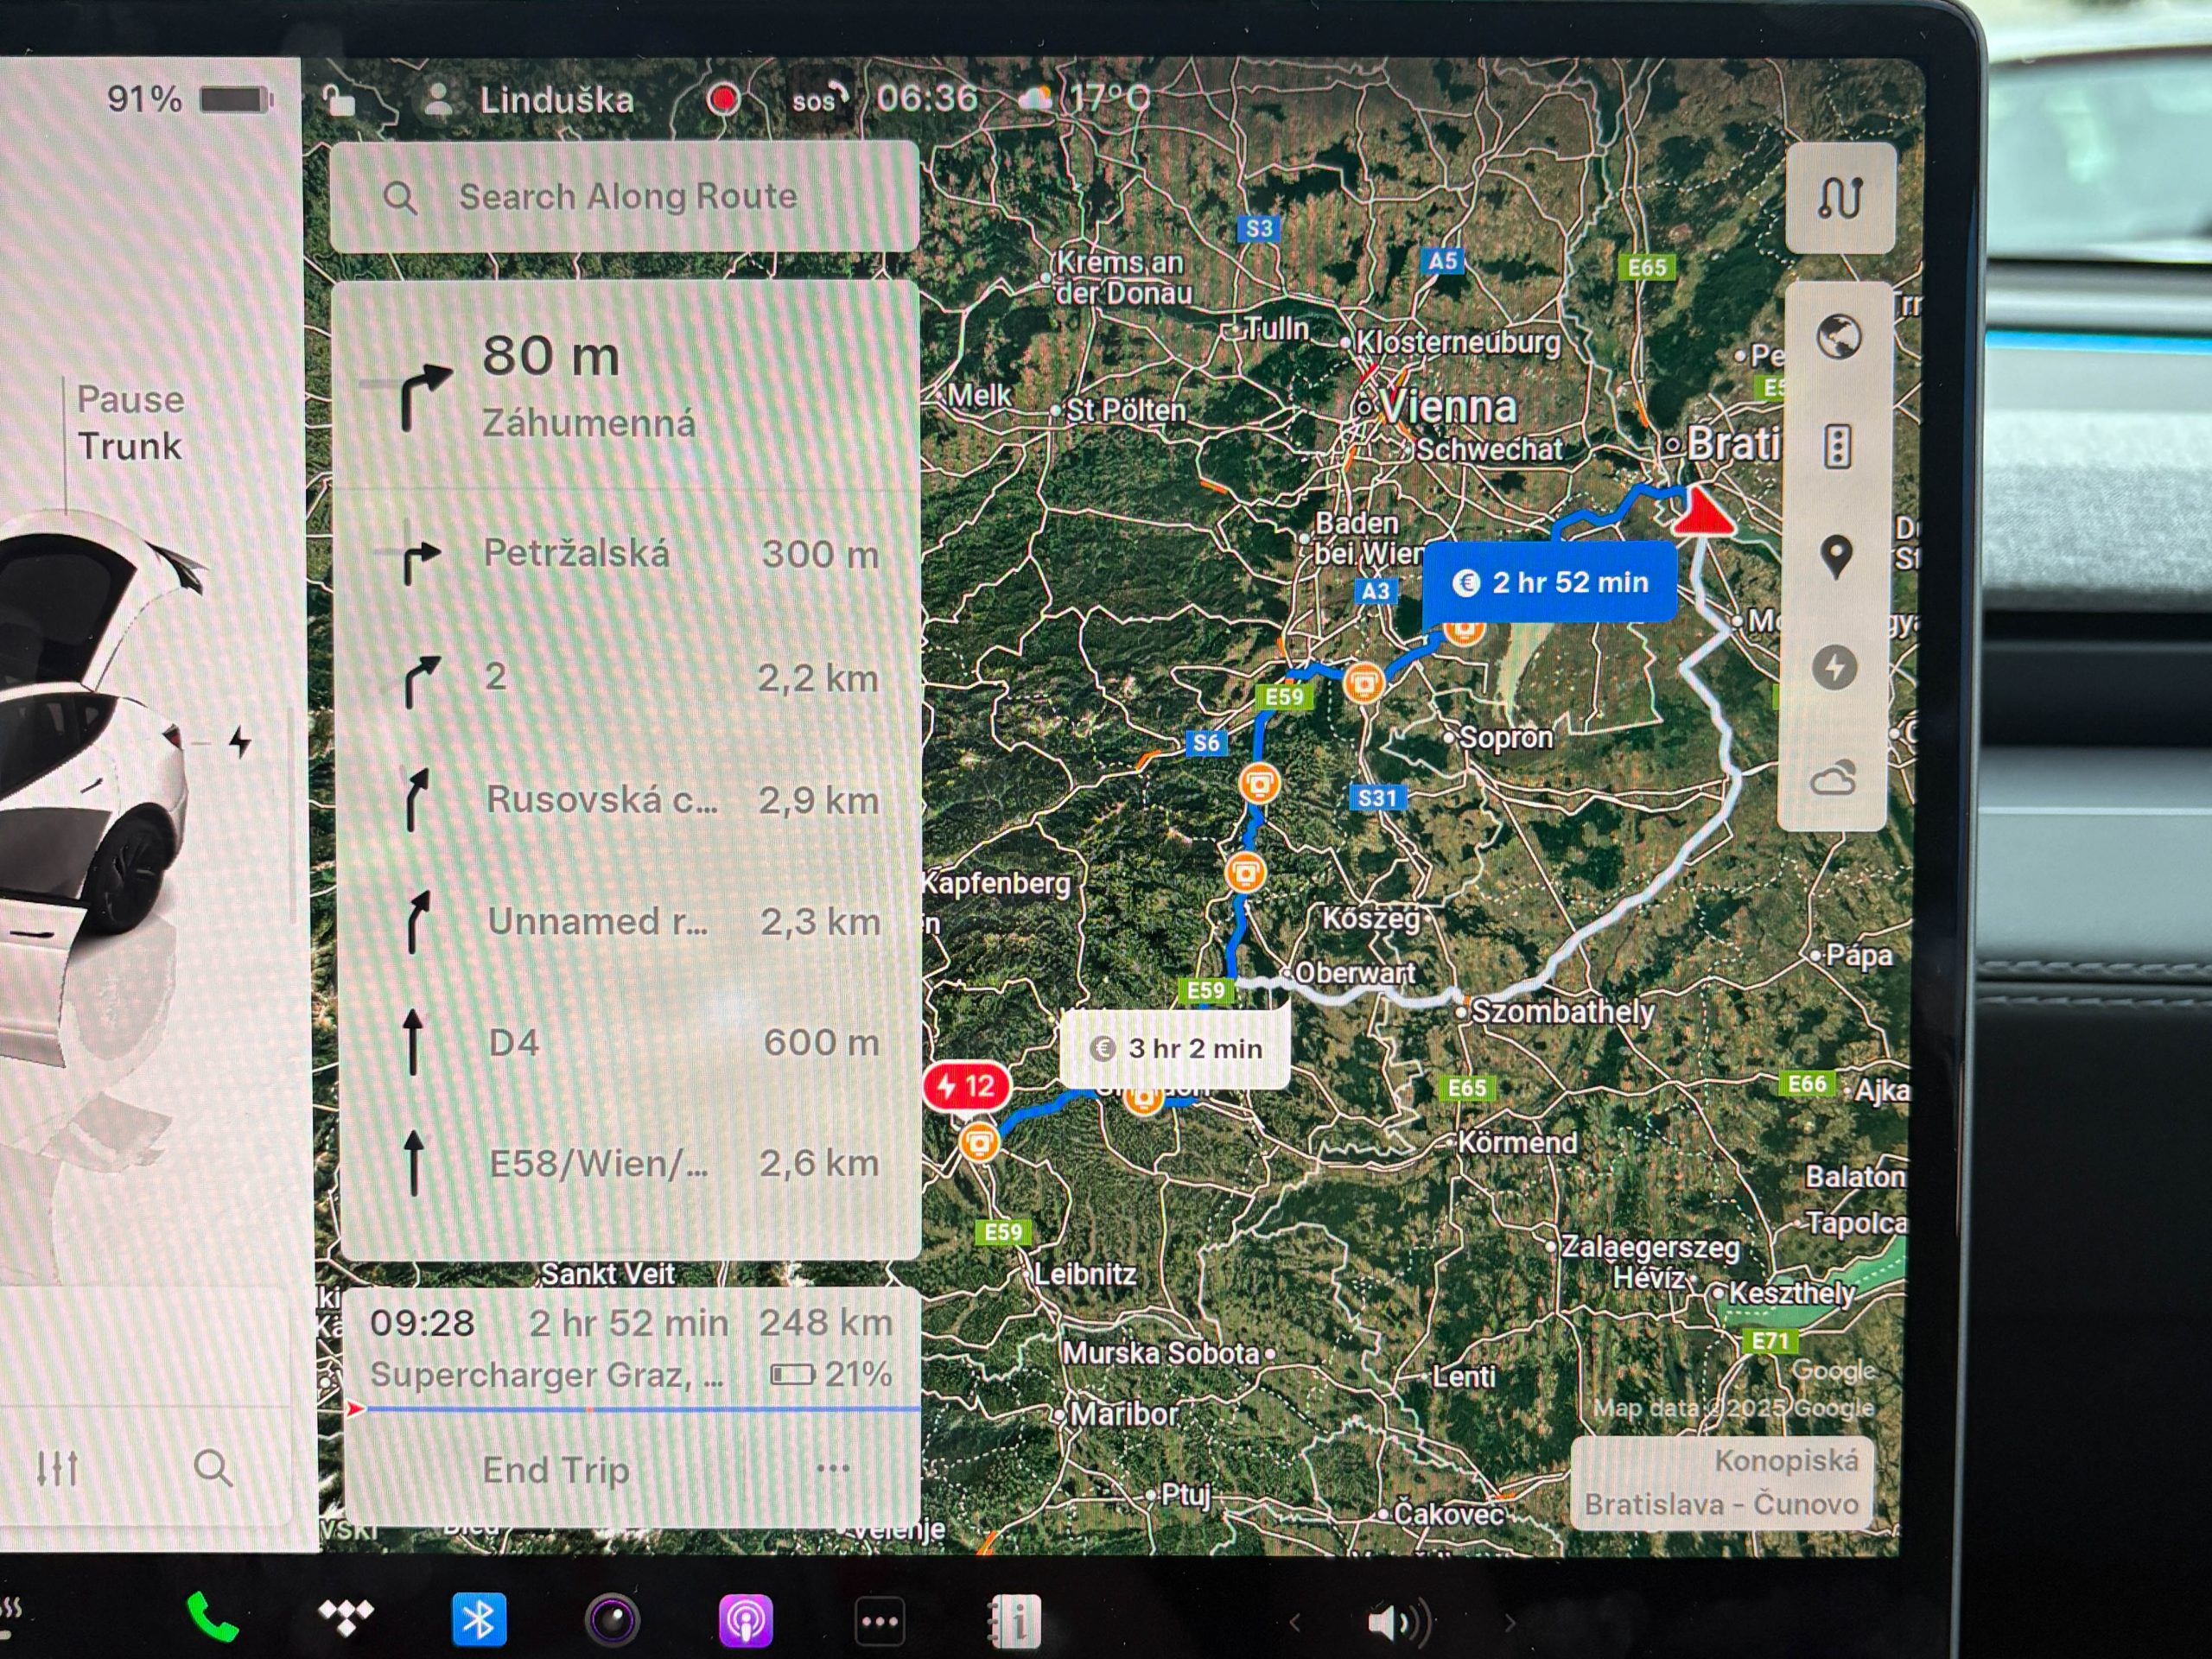Select the D4 600 m step
2212x1659 pixels.
tap(630, 1042)
